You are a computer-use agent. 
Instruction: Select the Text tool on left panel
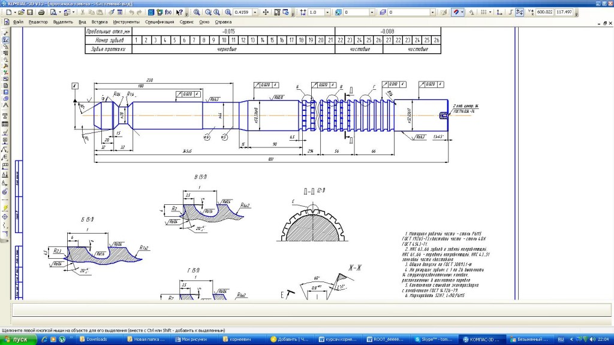[x=5, y=116]
